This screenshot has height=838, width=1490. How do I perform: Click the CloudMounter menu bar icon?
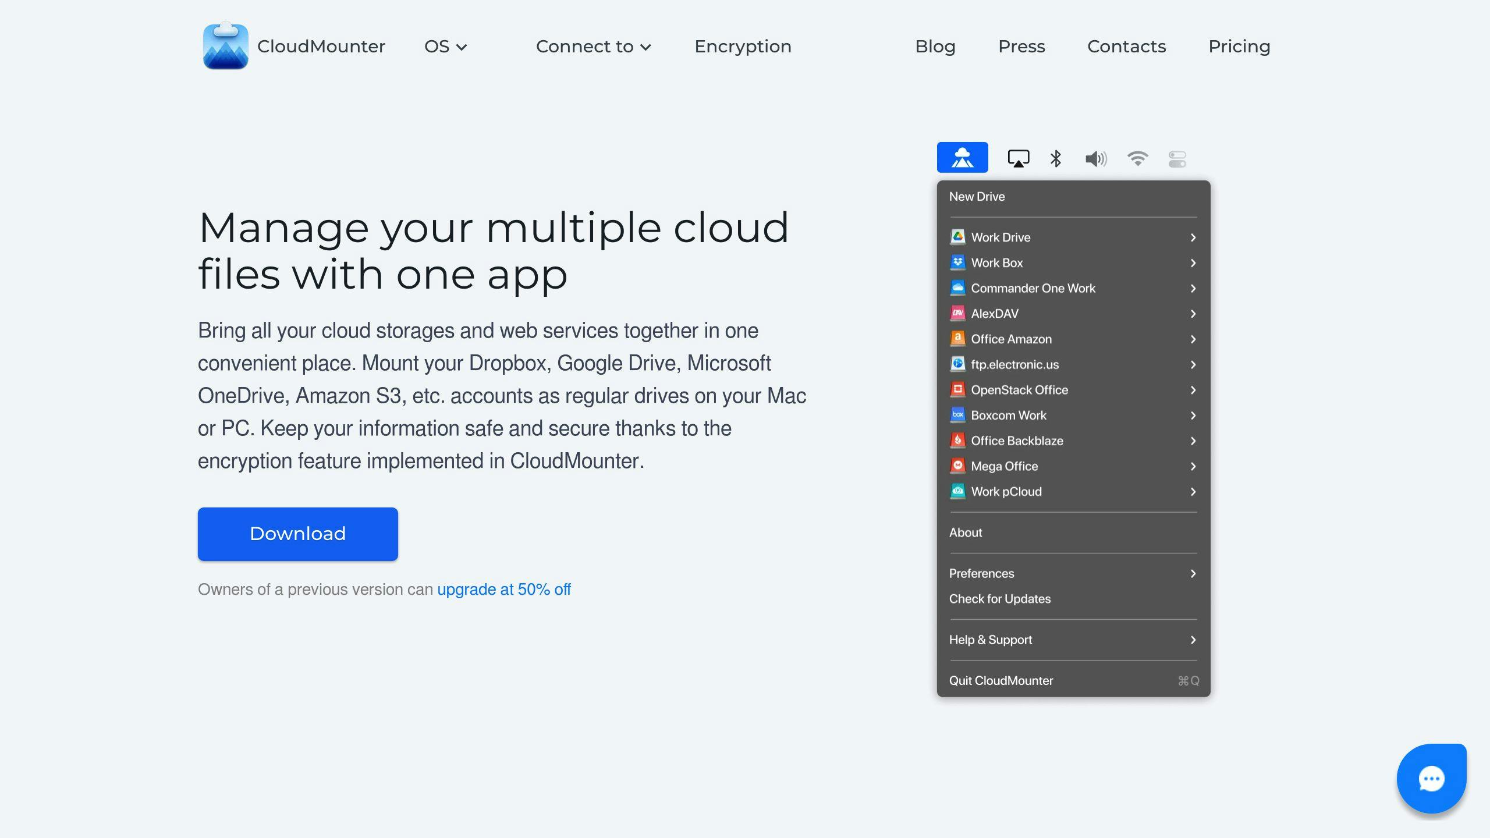tap(962, 157)
